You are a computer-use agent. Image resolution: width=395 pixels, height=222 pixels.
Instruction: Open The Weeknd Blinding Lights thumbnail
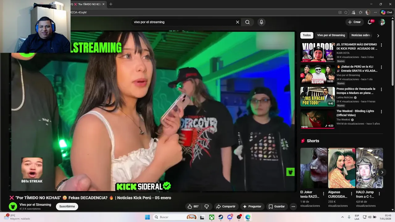(x=318, y=119)
